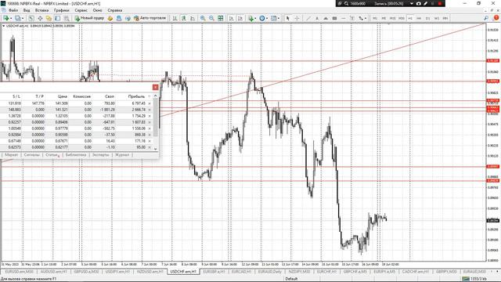Expand the New Chart dropdown arrow

click(x=11, y=18)
